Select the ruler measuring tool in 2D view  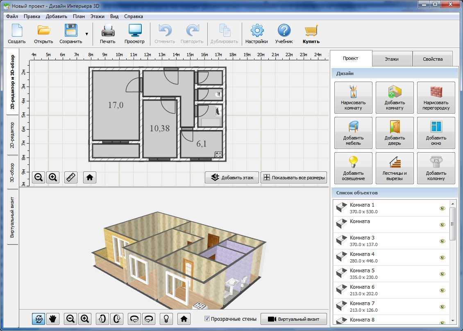tap(71, 177)
